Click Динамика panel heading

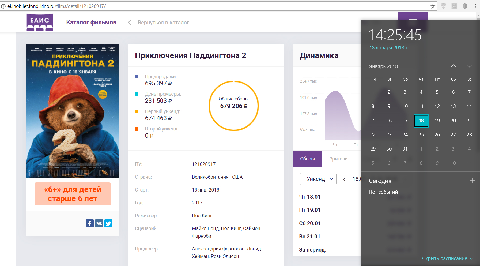pos(319,55)
